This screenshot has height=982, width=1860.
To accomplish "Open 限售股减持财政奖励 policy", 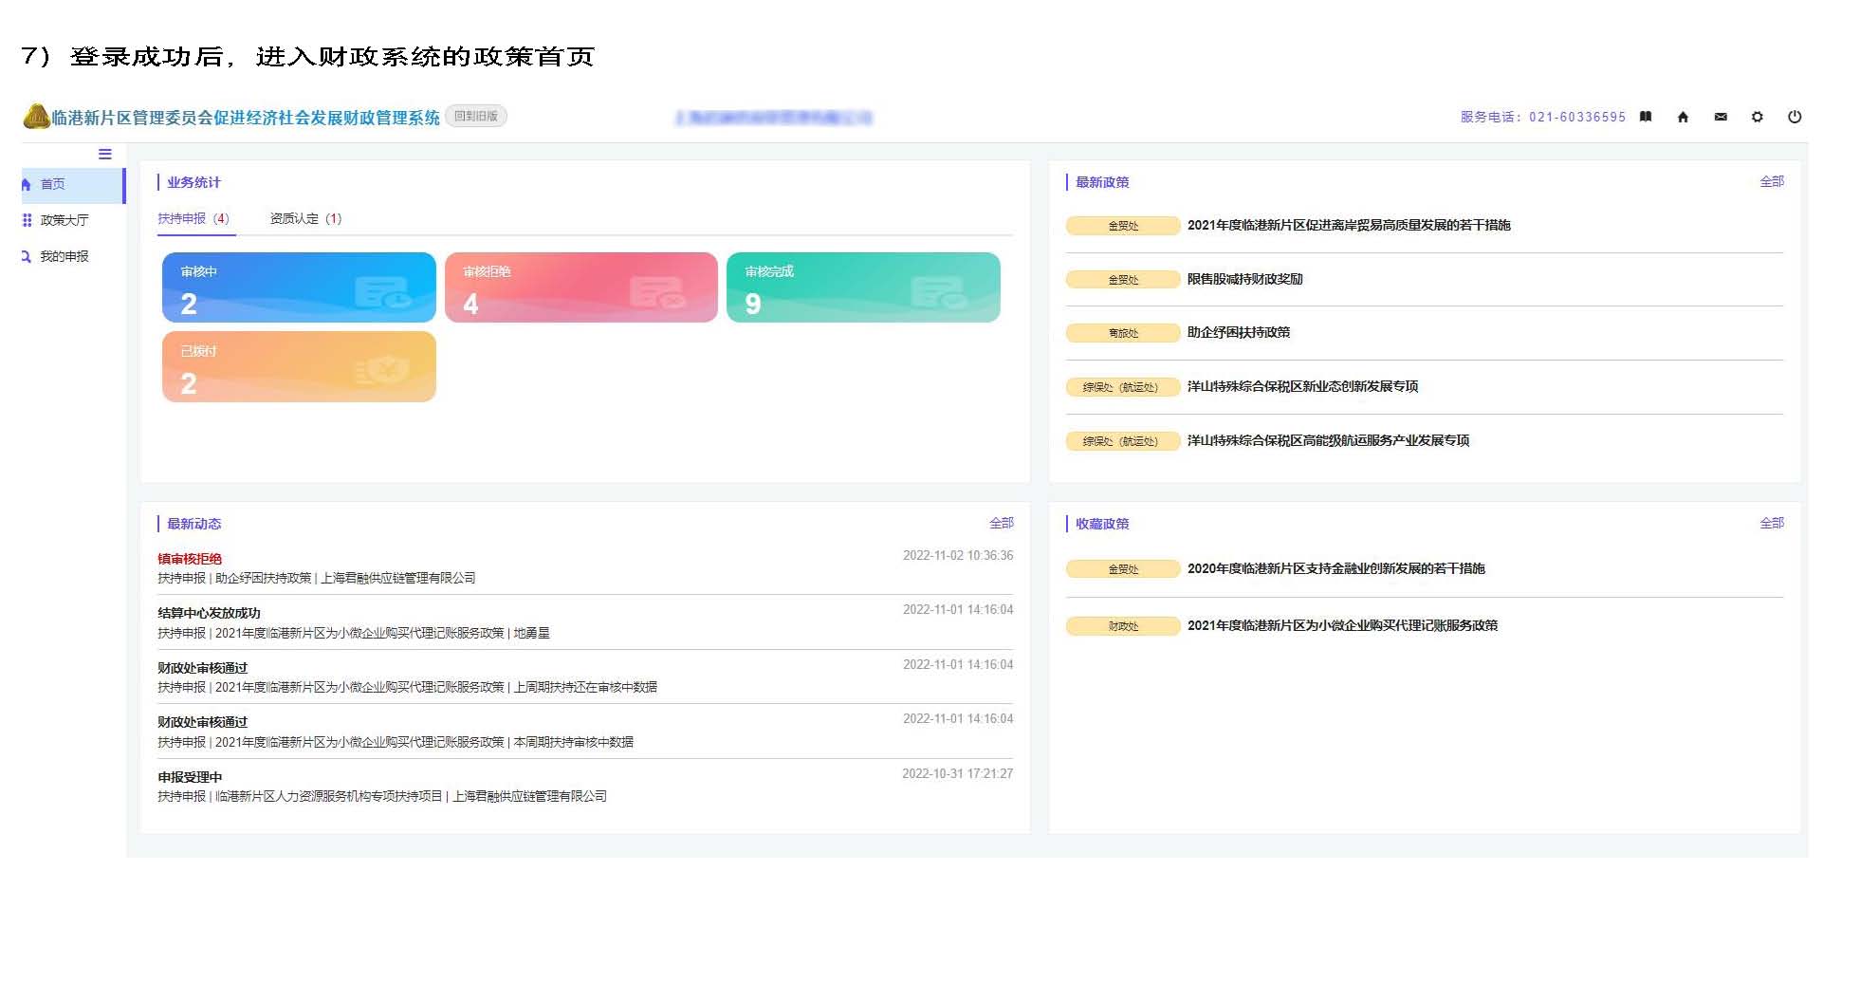I will tap(1244, 279).
